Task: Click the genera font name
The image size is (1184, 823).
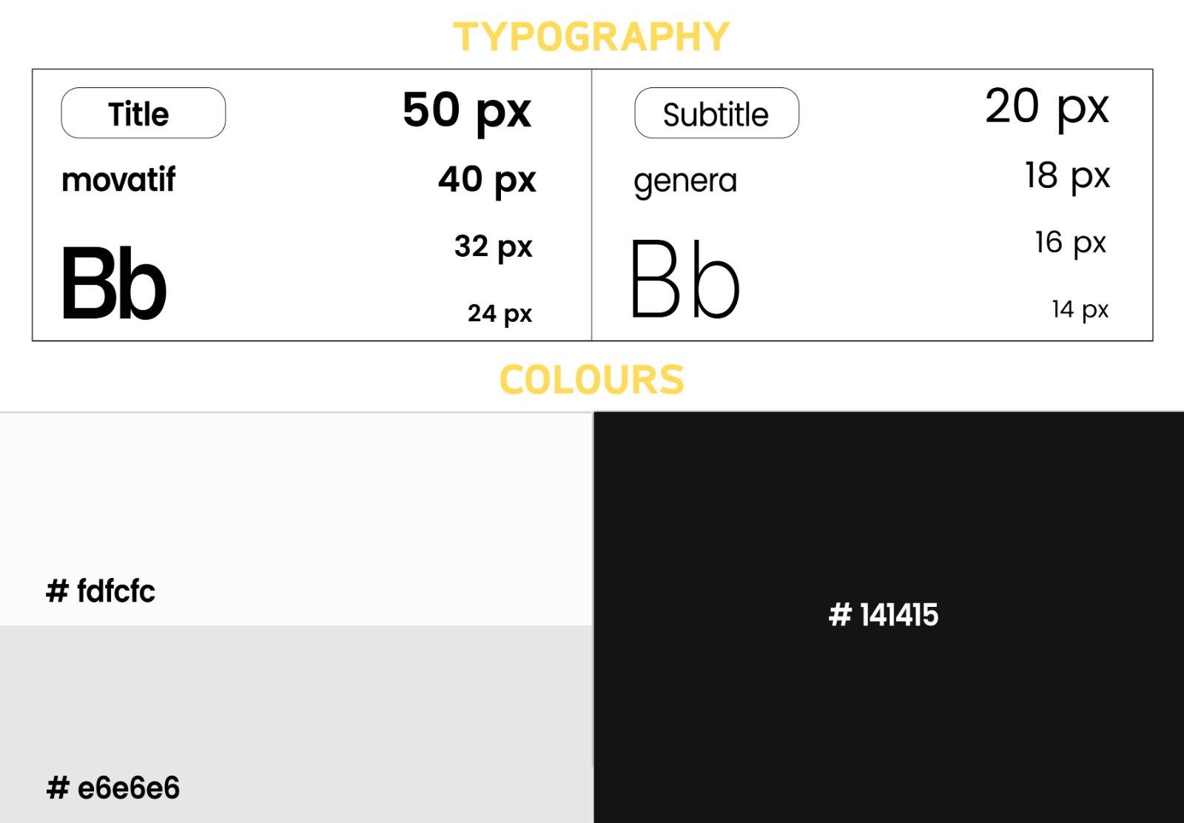Action: click(685, 181)
